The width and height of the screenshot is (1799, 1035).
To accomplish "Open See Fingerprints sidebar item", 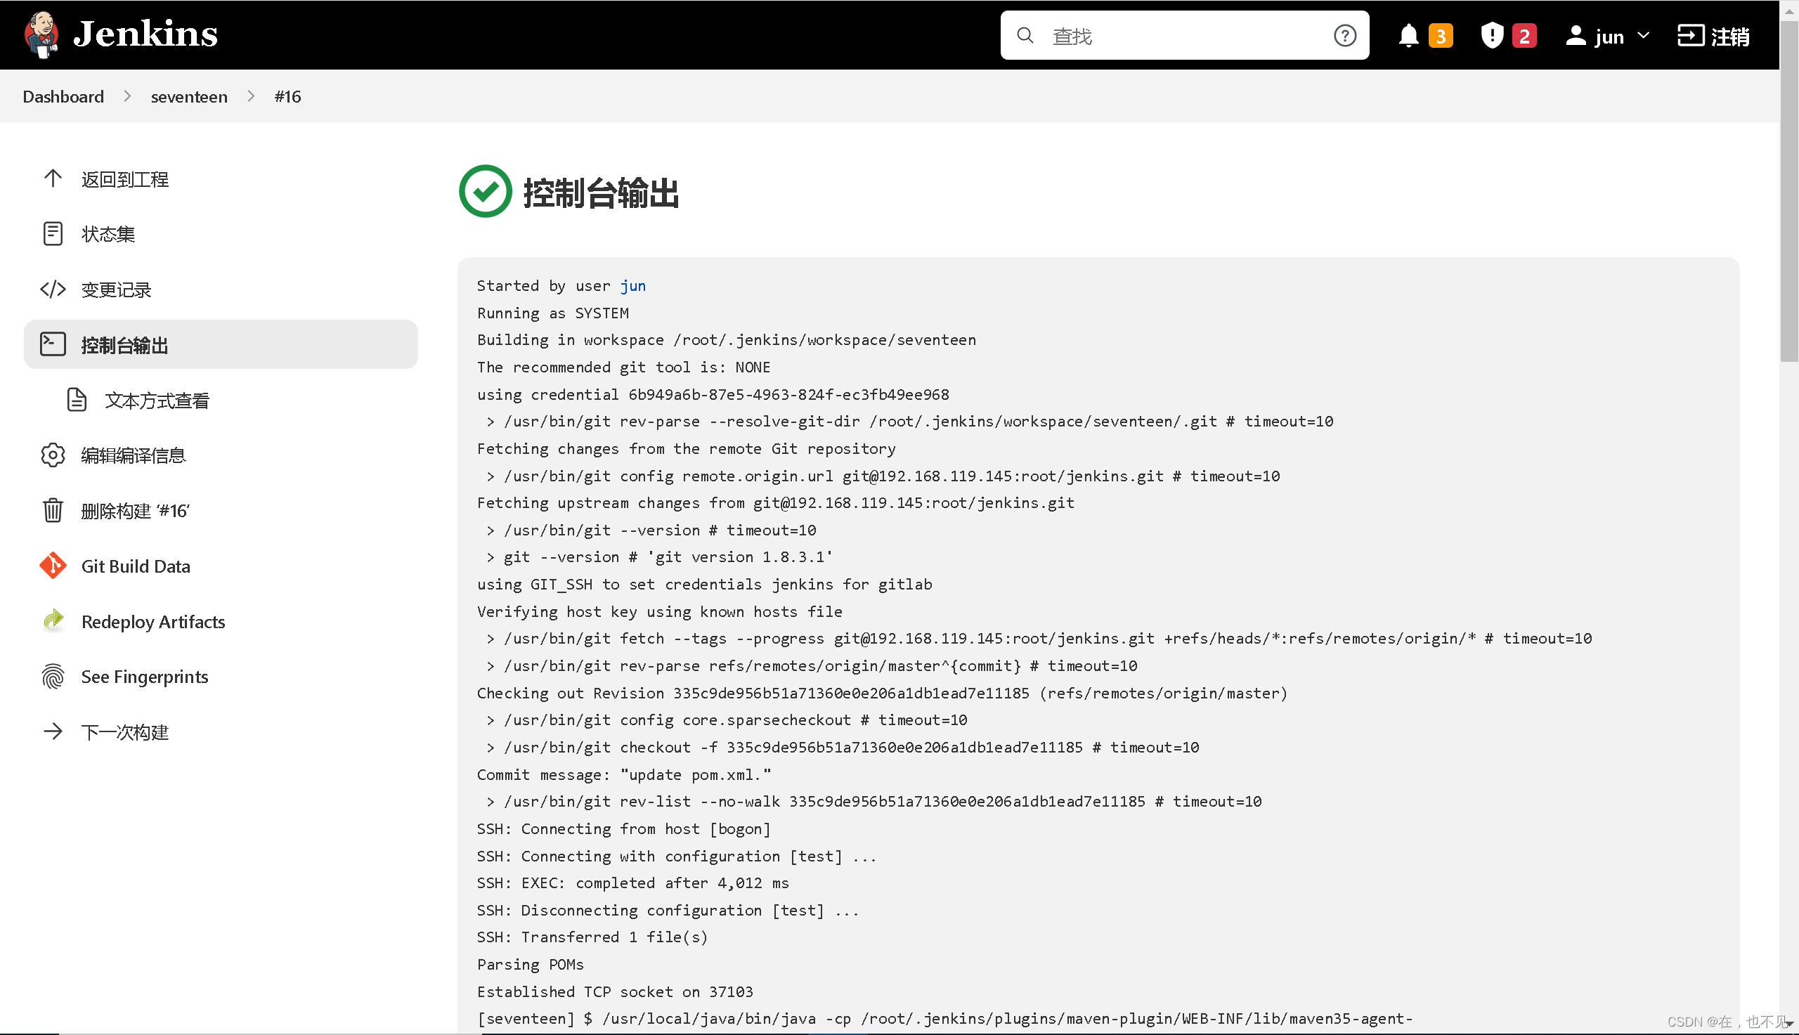I will pos(144,677).
